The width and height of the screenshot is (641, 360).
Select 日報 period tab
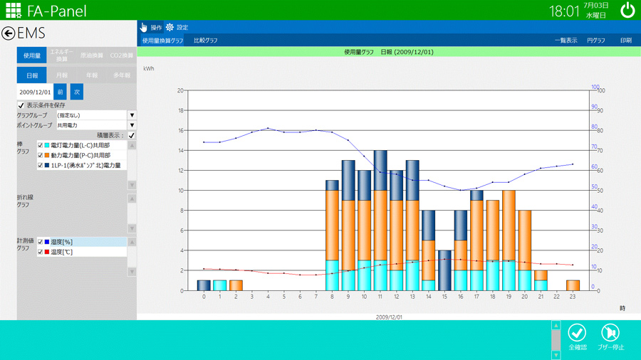pos(32,75)
